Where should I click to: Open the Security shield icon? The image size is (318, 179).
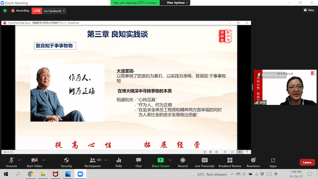66,160
